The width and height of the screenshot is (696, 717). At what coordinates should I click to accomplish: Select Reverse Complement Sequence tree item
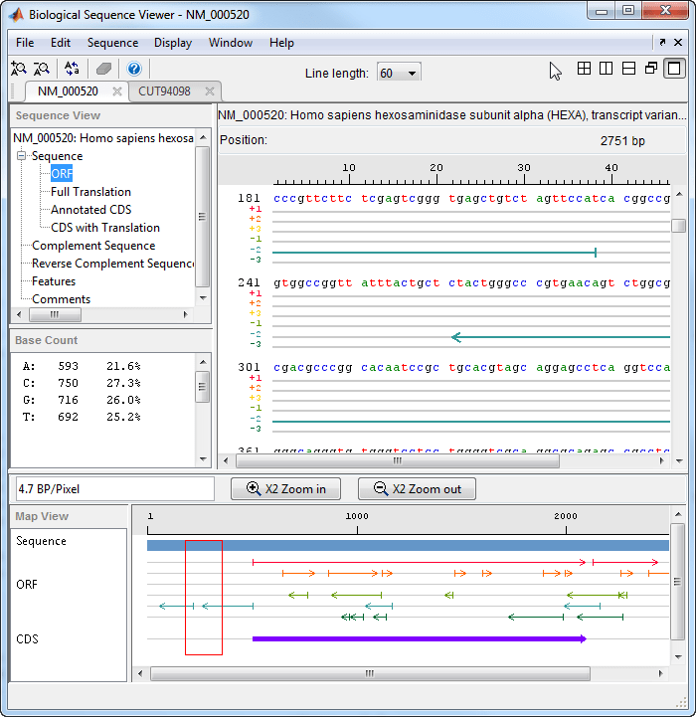tap(112, 264)
